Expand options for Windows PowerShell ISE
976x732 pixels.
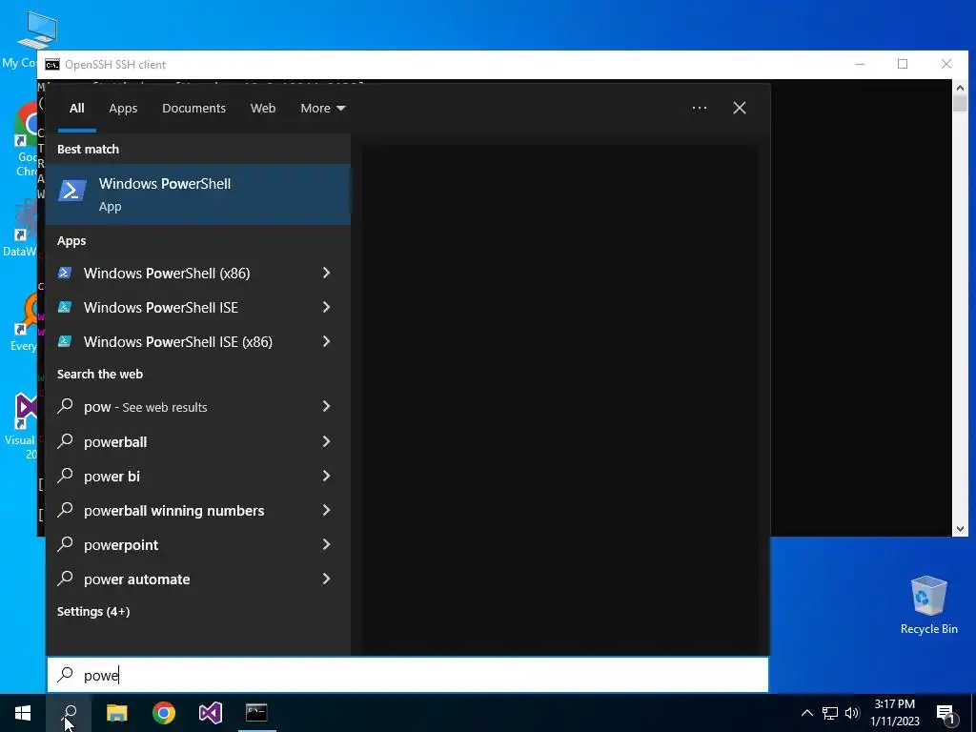tap(326, 307)
